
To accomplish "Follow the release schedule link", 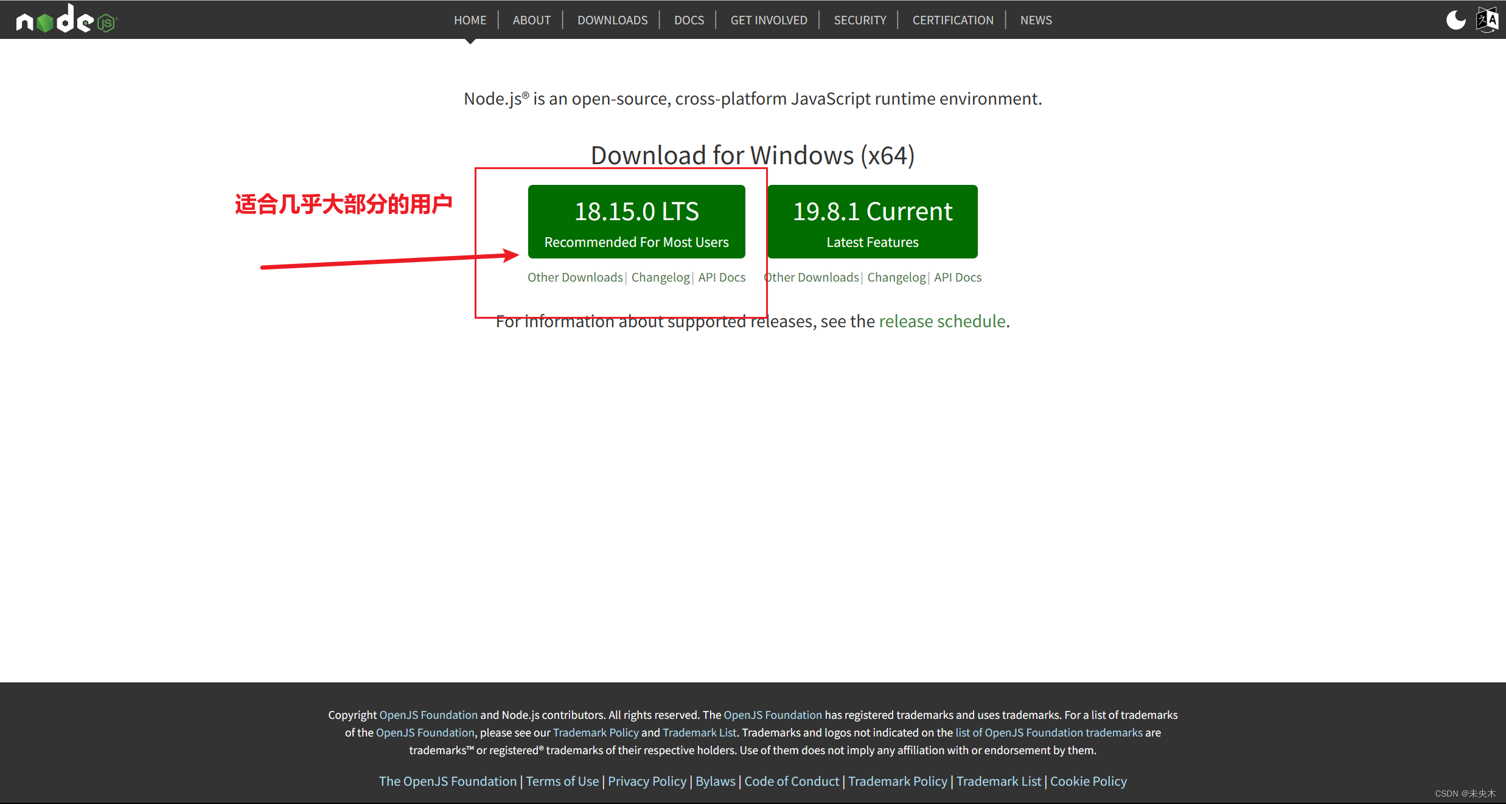I will pyautogui.click(x=941, y=321).
